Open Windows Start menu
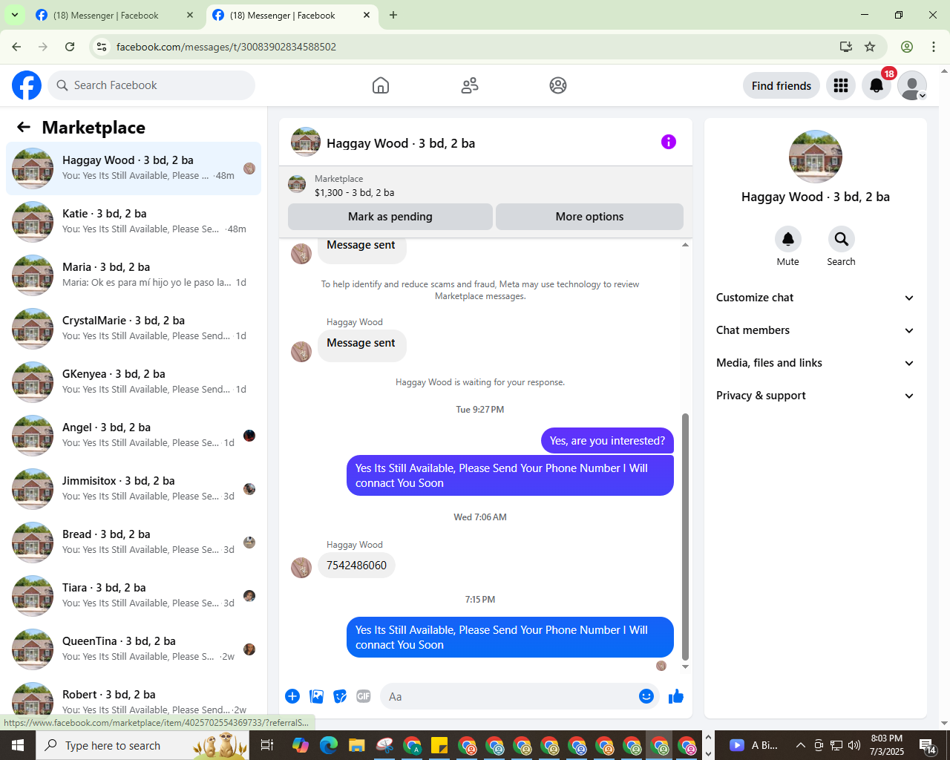This screenshot has width=950, height=760. tap(18, 745)
